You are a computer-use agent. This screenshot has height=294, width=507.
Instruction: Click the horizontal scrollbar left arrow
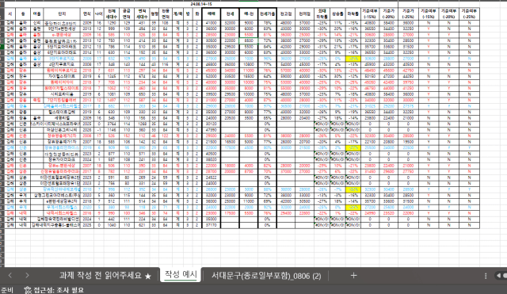pos(499,276)
